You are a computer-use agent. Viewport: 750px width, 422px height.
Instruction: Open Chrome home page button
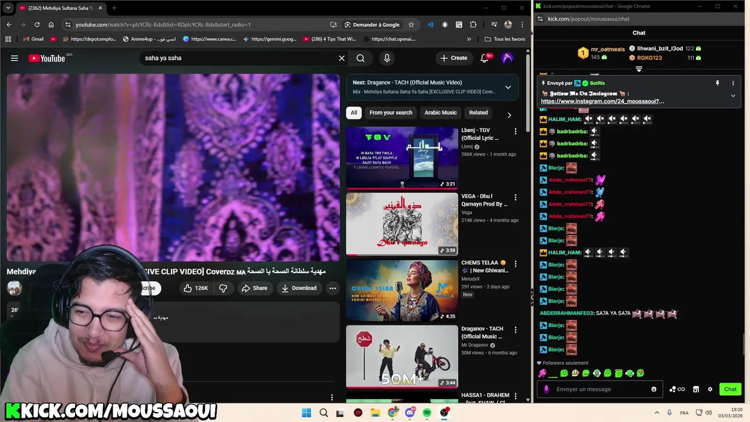(51, 25)
